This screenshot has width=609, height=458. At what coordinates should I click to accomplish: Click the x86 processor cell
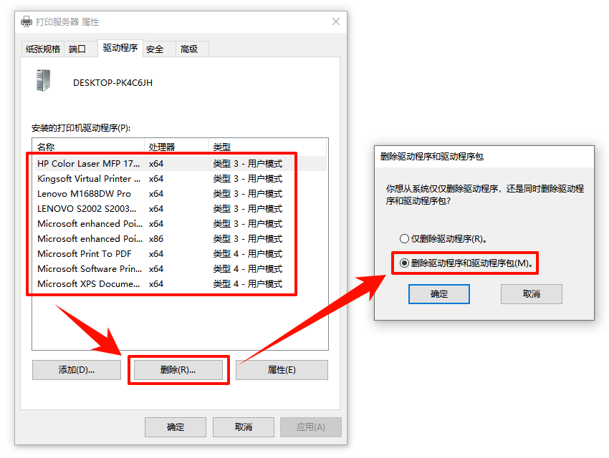[156, 239]
